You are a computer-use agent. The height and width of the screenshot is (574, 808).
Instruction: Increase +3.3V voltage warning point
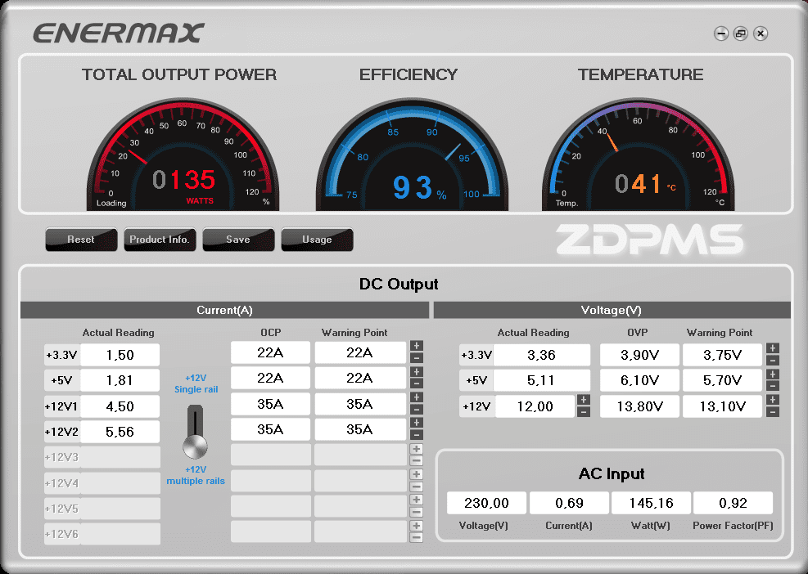pos(773,348)
